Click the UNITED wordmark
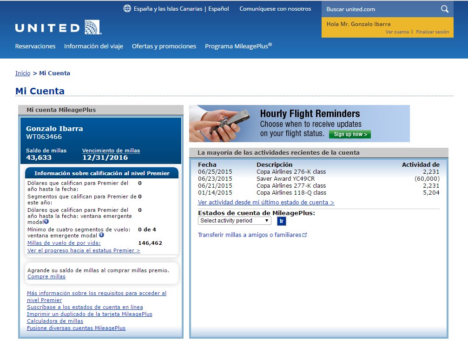The height and width of the screenshot is (341, 468). click(47, 28)
